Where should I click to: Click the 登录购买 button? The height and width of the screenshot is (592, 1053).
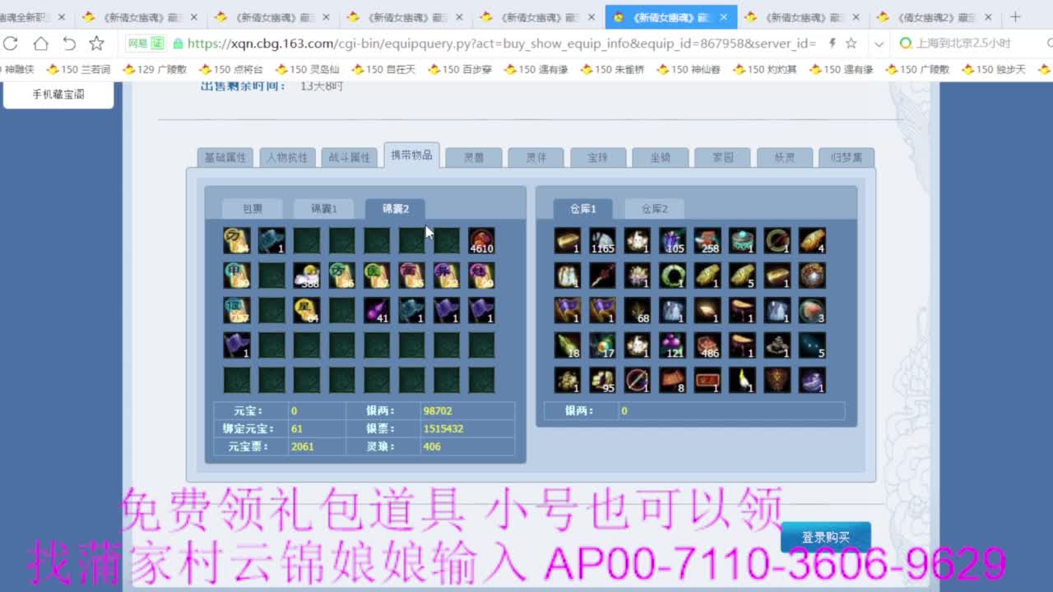(826, 537)
